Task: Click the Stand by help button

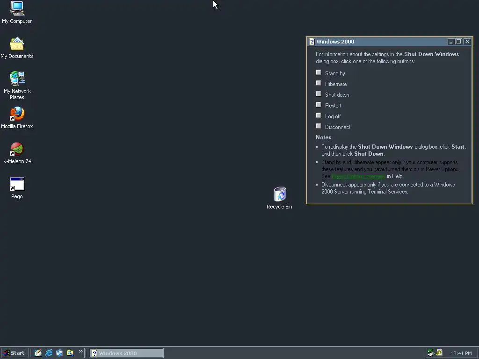Action: pyautogui.click(x=318, y=72)
